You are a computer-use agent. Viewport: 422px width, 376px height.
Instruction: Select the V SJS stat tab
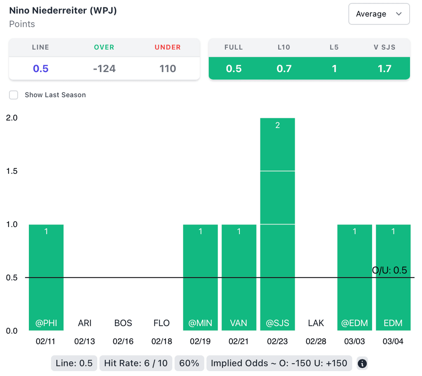click(384, 47)
